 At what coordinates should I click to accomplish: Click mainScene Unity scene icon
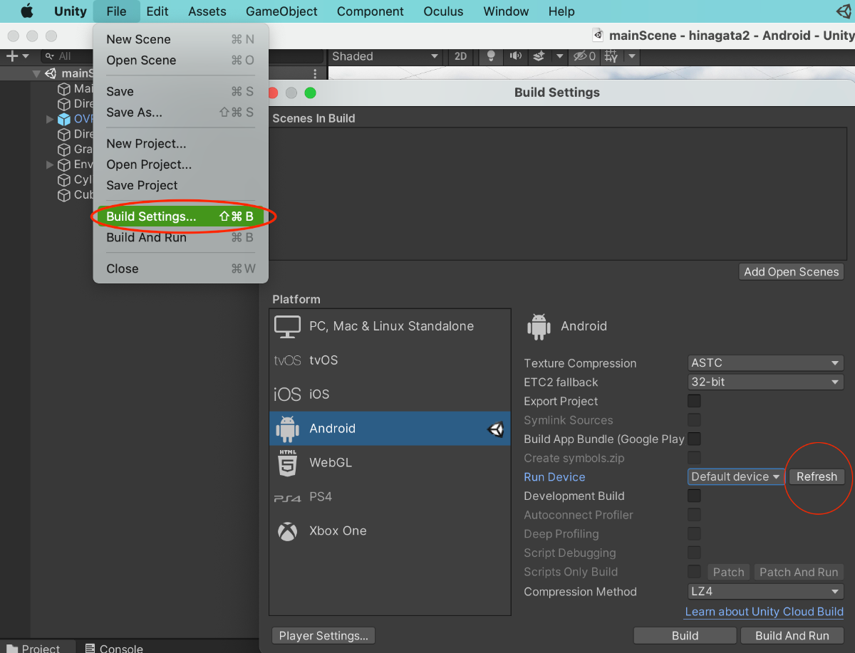tap(51, 73)
